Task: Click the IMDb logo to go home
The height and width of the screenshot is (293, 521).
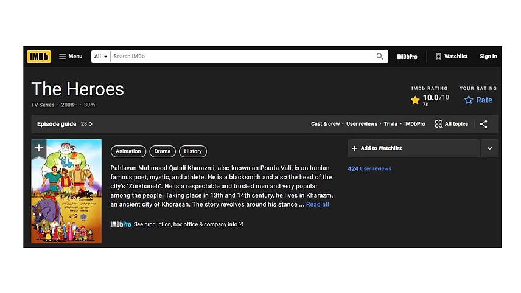Action: click(x=39, y=57)
